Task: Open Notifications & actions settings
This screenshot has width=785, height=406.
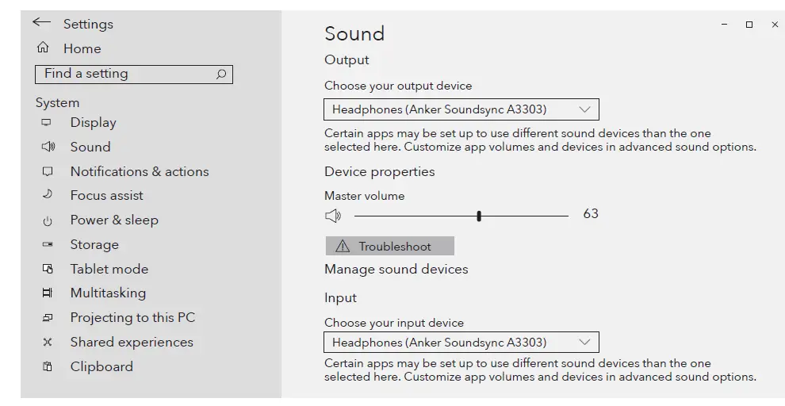Action: pos(139,171)
